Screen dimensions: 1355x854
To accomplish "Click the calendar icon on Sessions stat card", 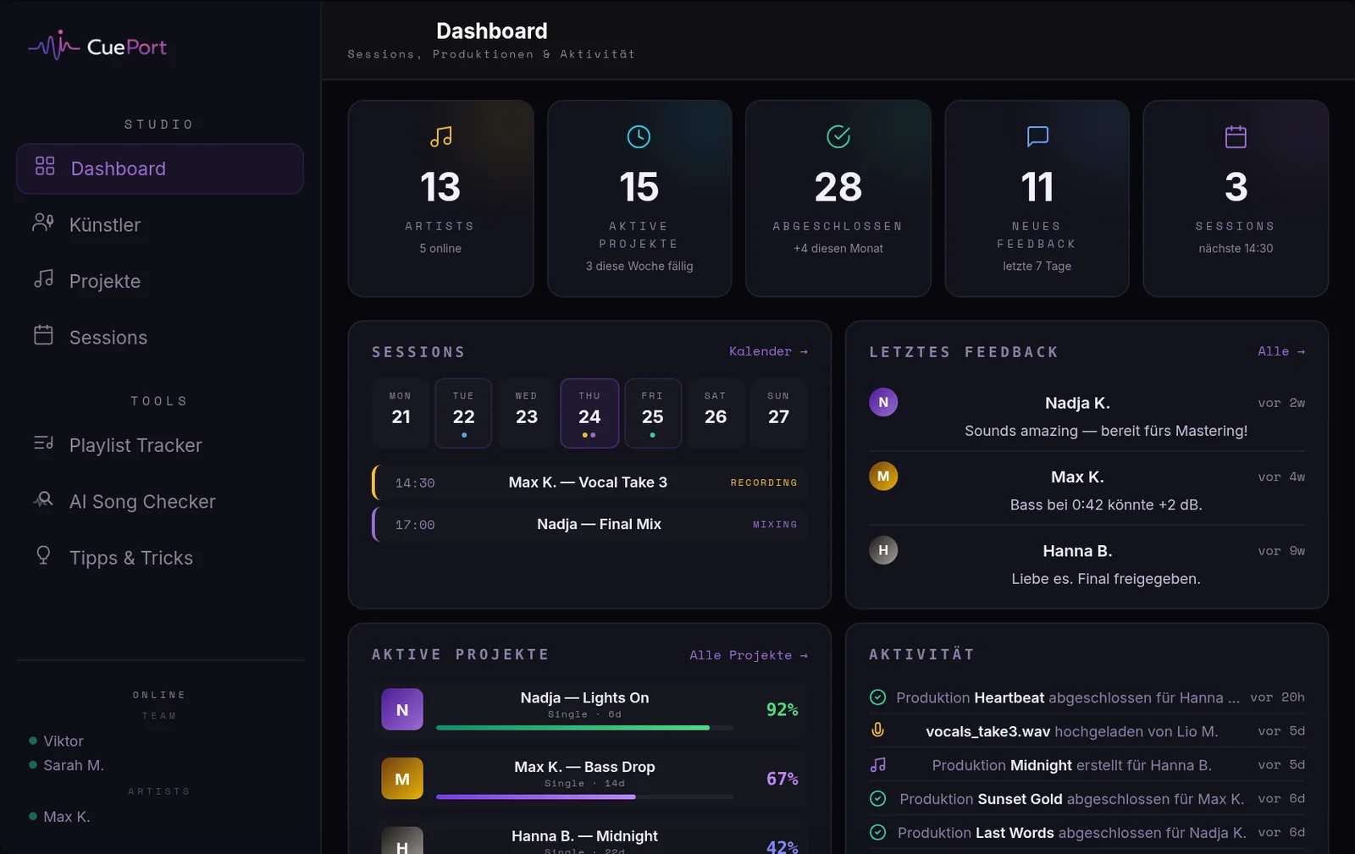I will click(1236, 136).
